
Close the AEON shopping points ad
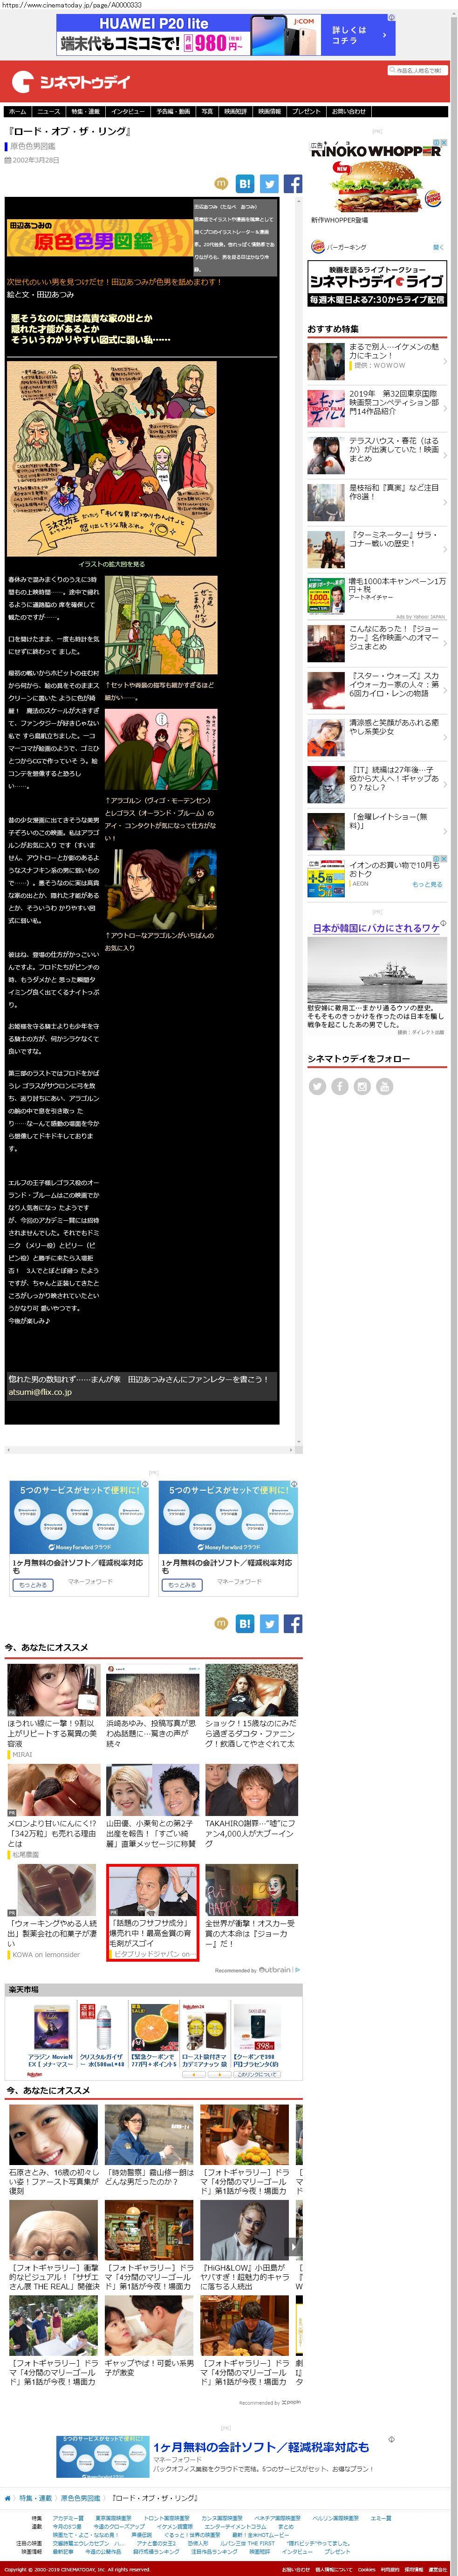point(444,858)
